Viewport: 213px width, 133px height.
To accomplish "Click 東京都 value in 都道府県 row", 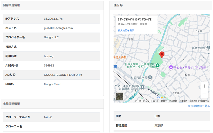I will coord(159,125).
